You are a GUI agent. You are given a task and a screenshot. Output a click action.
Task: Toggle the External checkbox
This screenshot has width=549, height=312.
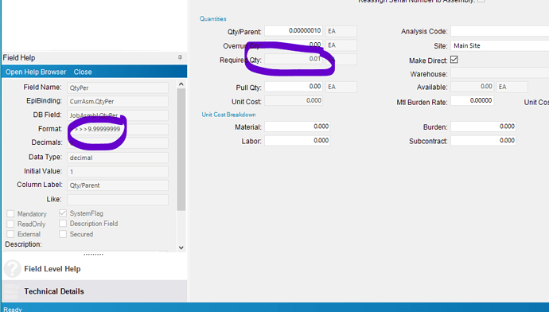pos(10,234)
